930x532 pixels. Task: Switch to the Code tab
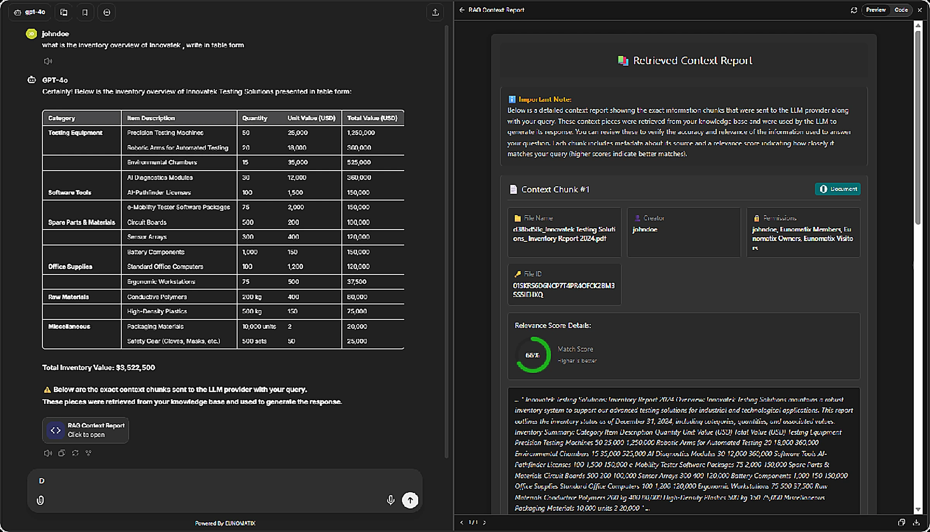tap(901, 10)
